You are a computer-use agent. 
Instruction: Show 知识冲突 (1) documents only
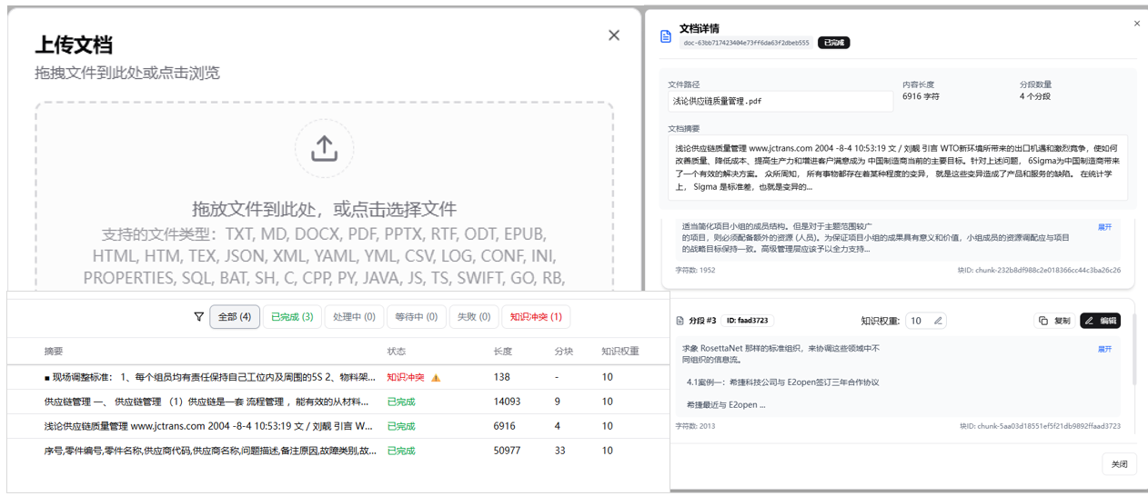coord(536,317)
